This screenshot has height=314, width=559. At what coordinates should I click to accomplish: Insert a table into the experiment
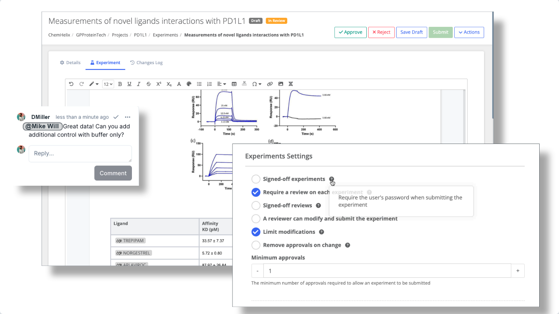tap(234, 84)
